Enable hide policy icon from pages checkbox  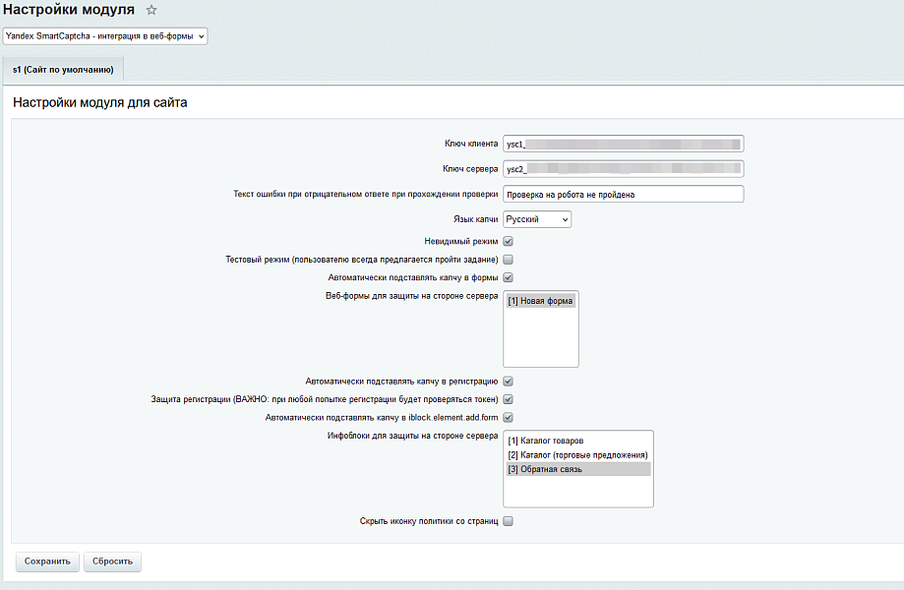509,521
